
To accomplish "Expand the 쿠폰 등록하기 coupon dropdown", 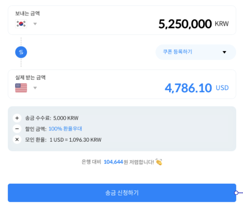I will click(196, 52).
